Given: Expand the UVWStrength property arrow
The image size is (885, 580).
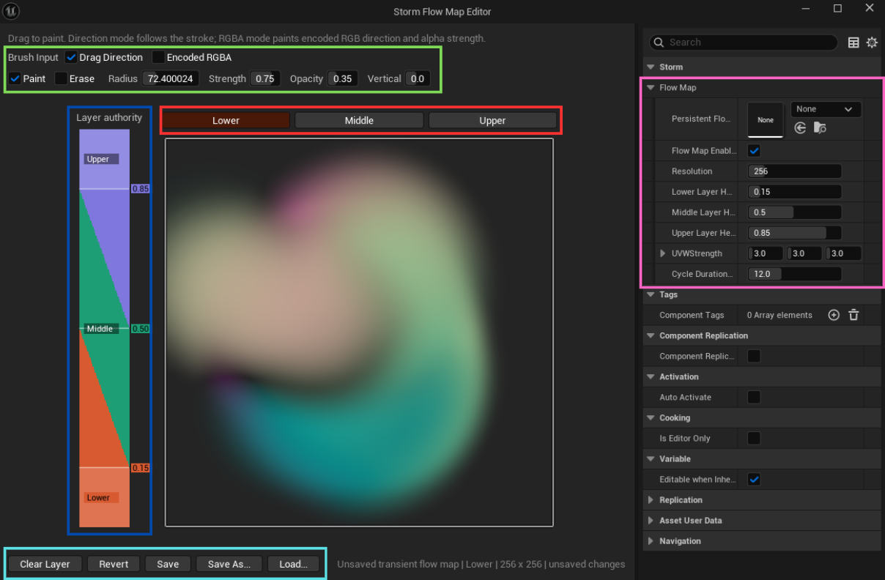Looking at the screenshot, I should click(663, 253).
